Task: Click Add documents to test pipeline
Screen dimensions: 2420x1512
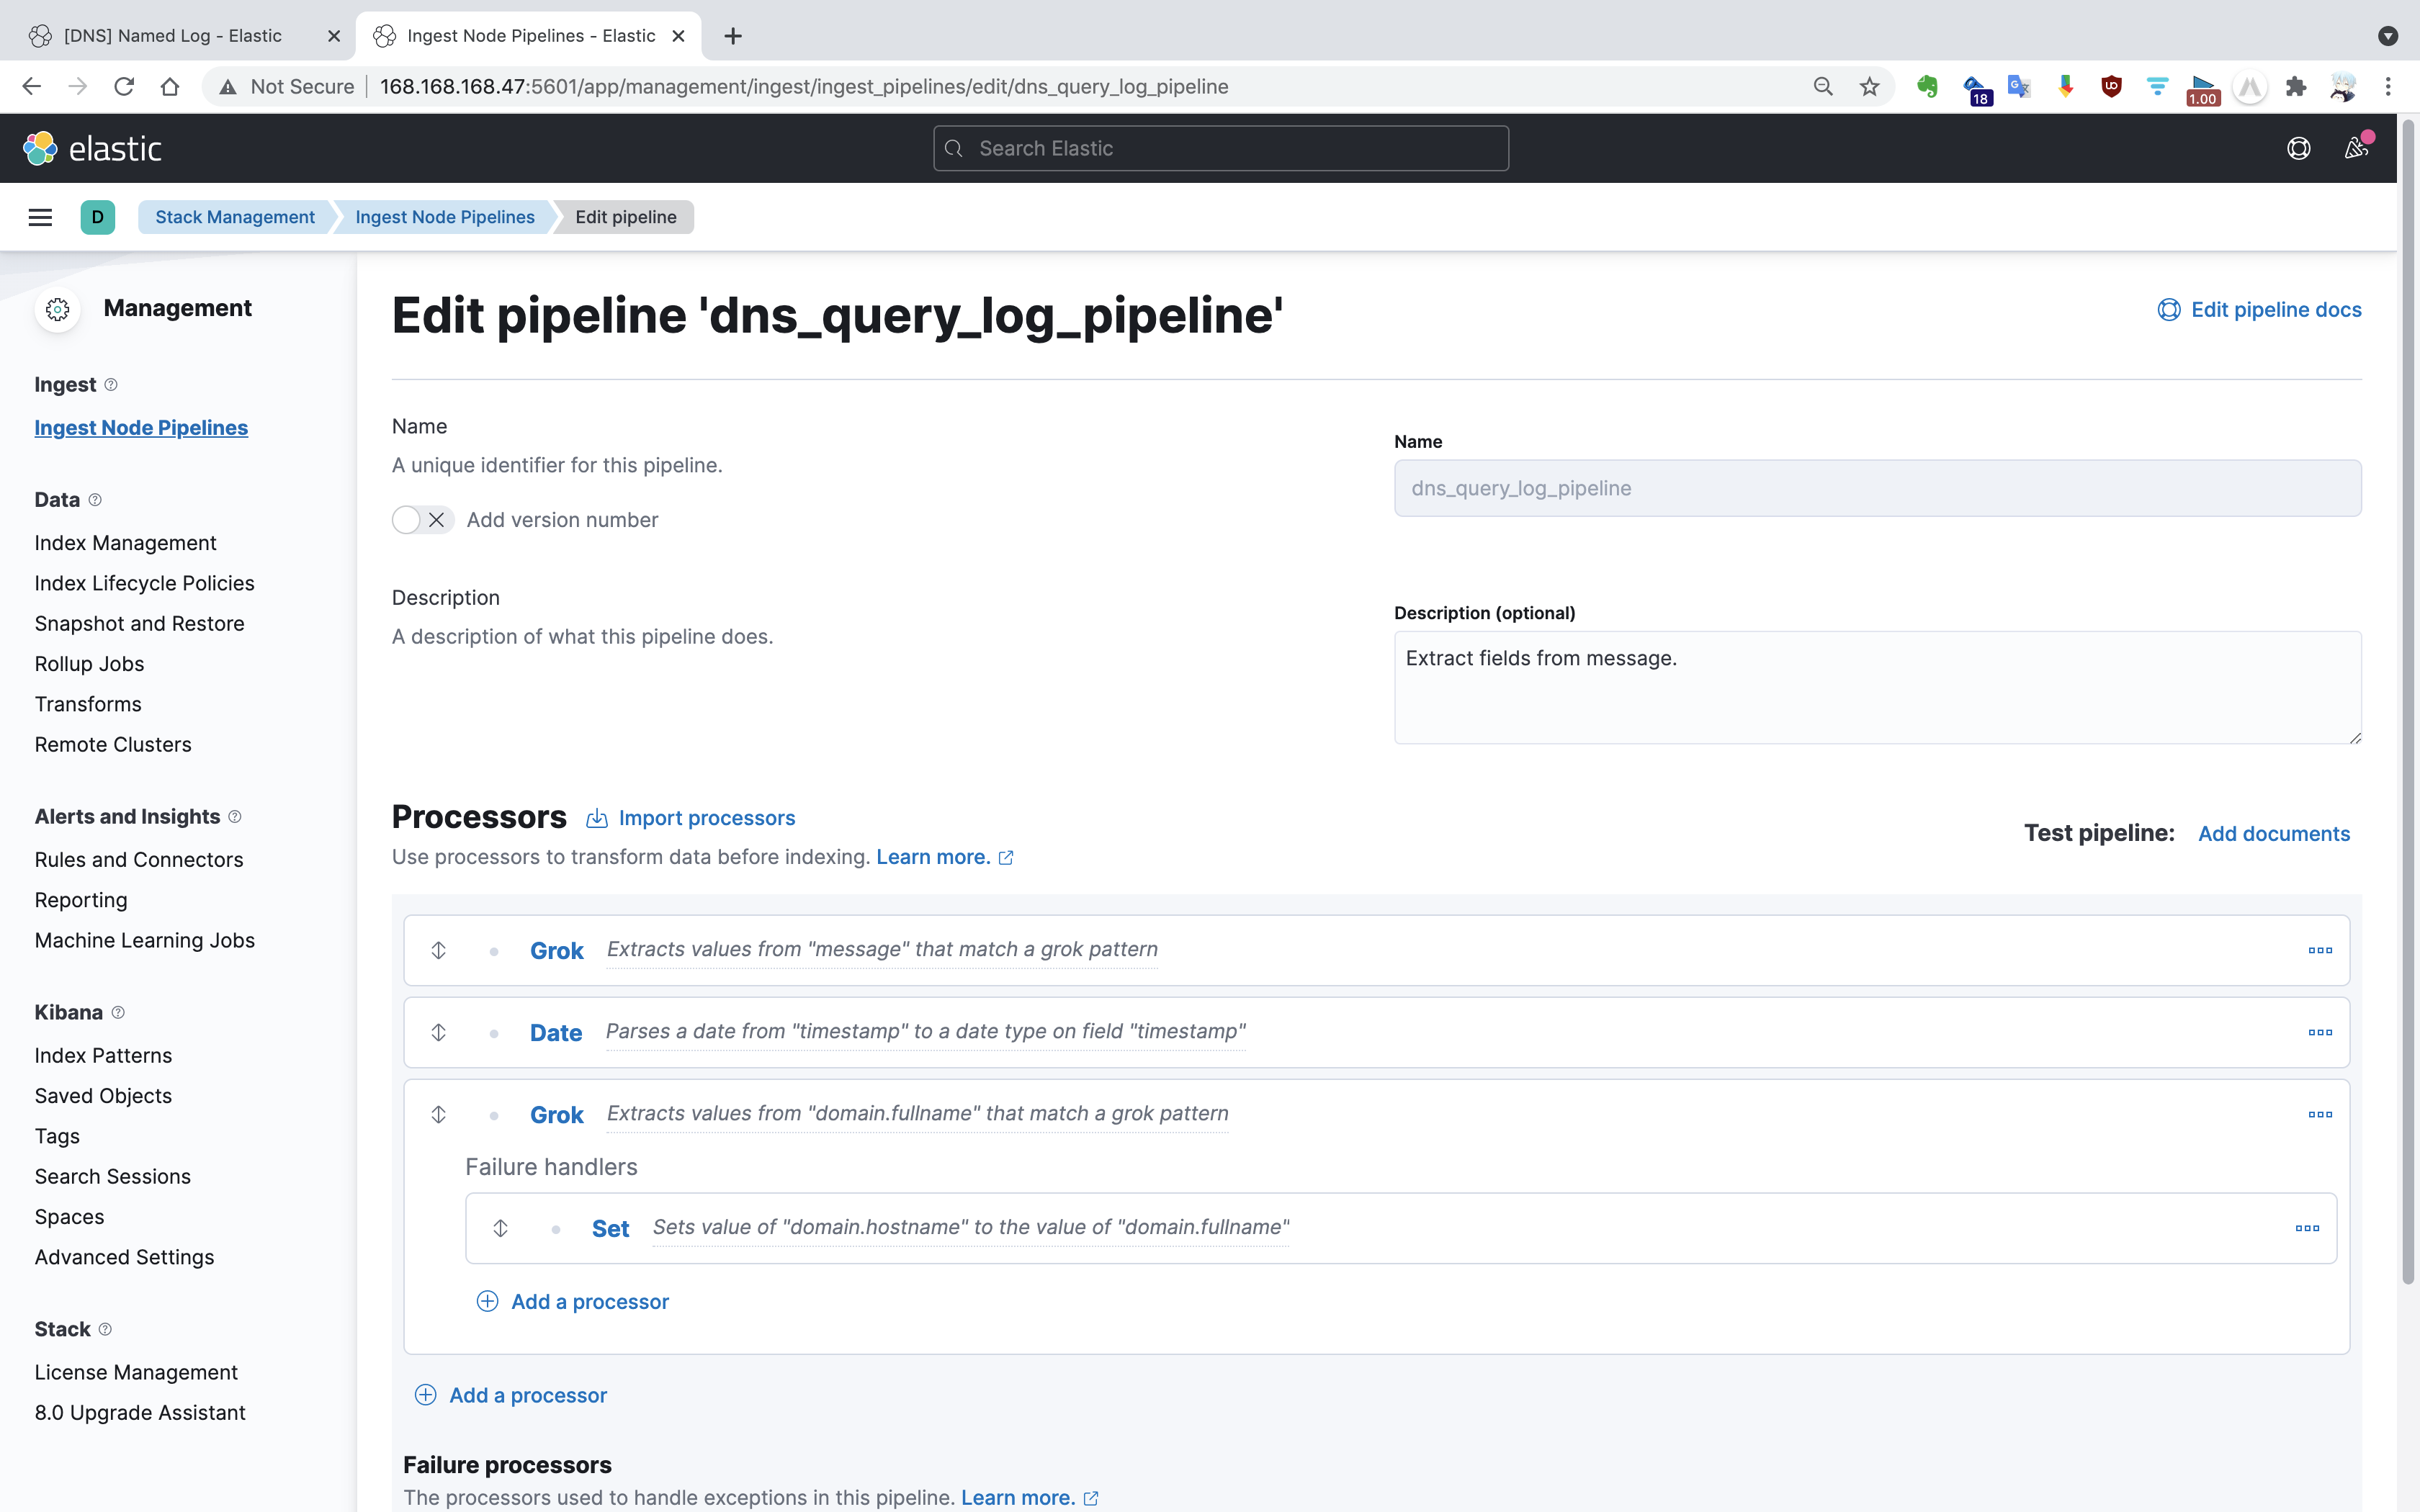Action: click(2273, 834)
